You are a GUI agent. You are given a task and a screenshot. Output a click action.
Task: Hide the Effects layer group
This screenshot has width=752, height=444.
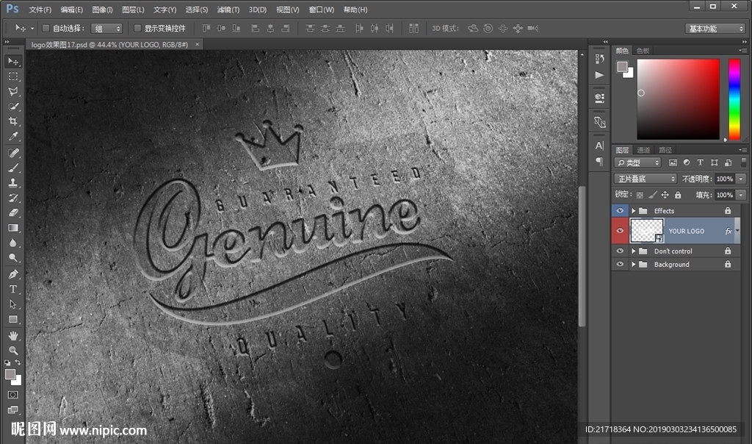620,211
